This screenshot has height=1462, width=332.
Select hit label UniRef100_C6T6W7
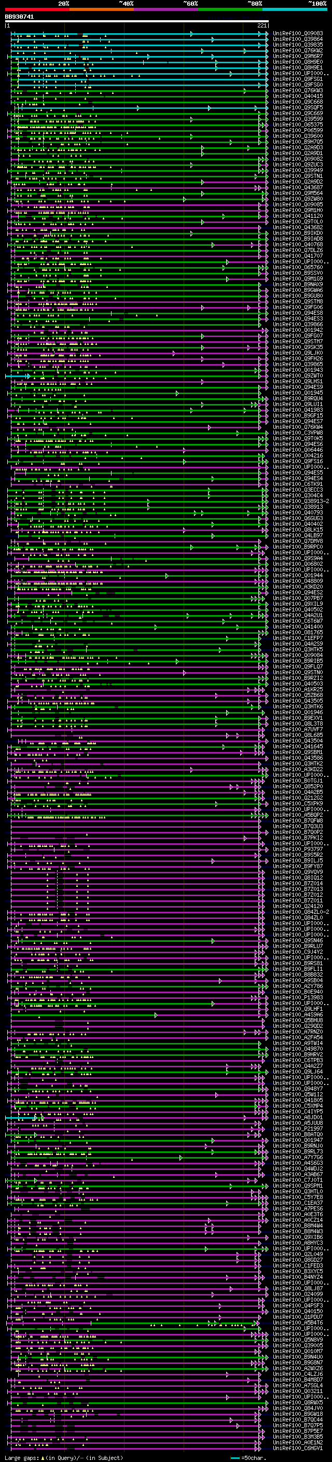(298, 621)
